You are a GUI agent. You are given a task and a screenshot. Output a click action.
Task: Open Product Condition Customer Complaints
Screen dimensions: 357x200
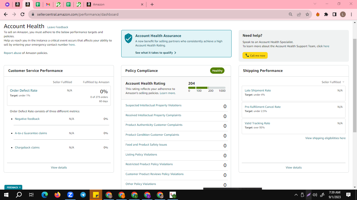(x=152, y=135)
